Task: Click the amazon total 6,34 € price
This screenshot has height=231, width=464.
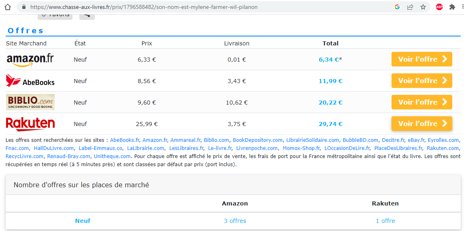Action: tap(329, 59)
